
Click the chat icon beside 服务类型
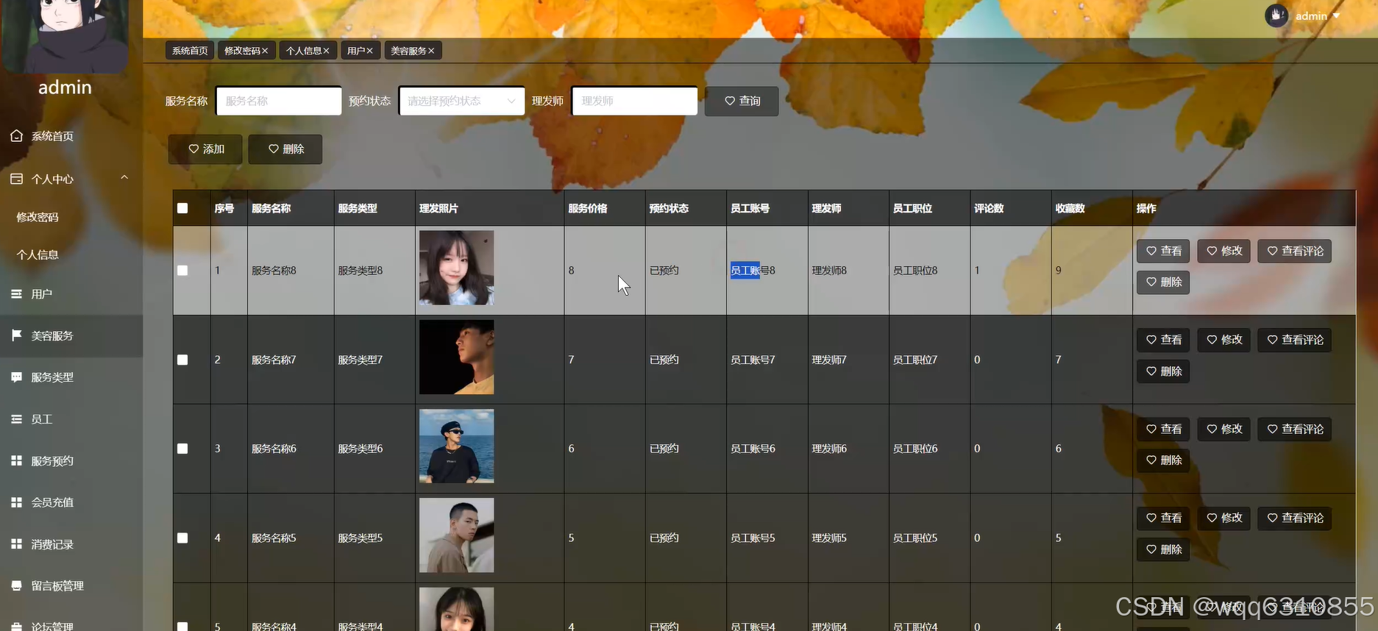click(16, 377)
